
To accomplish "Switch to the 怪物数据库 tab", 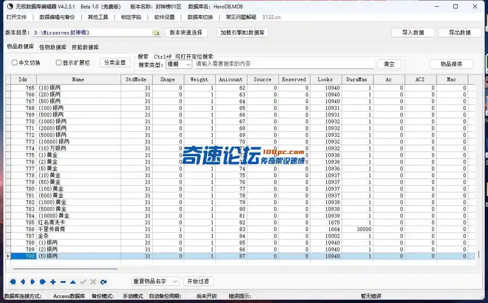I will pyautogui.click(x=53, y=47).
